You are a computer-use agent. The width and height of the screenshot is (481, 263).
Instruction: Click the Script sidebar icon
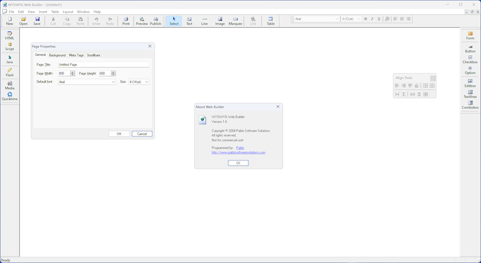[9, 46]
